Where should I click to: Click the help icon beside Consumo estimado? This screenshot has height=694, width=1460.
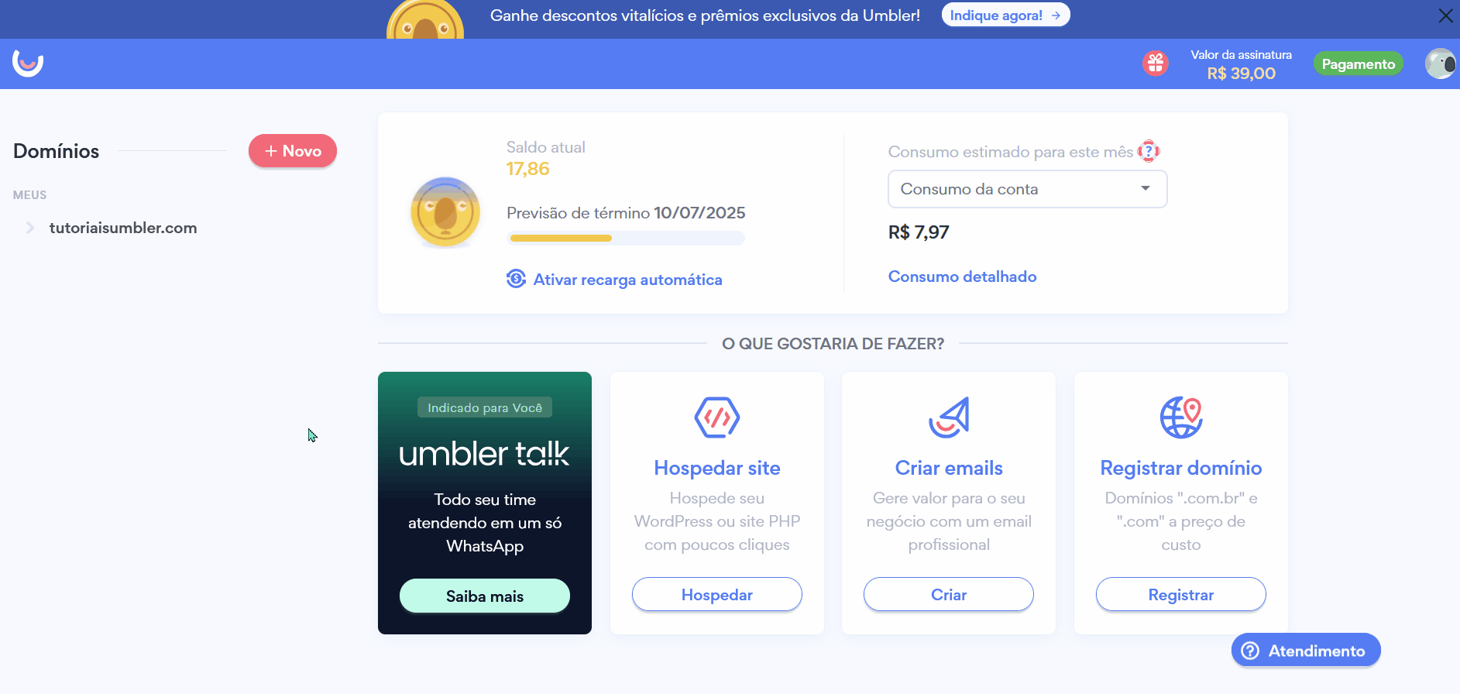tap(1149, 151)
